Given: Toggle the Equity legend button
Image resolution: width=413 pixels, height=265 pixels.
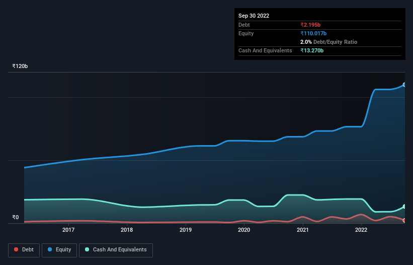Looking at the screenshot, I should point(59,250).
